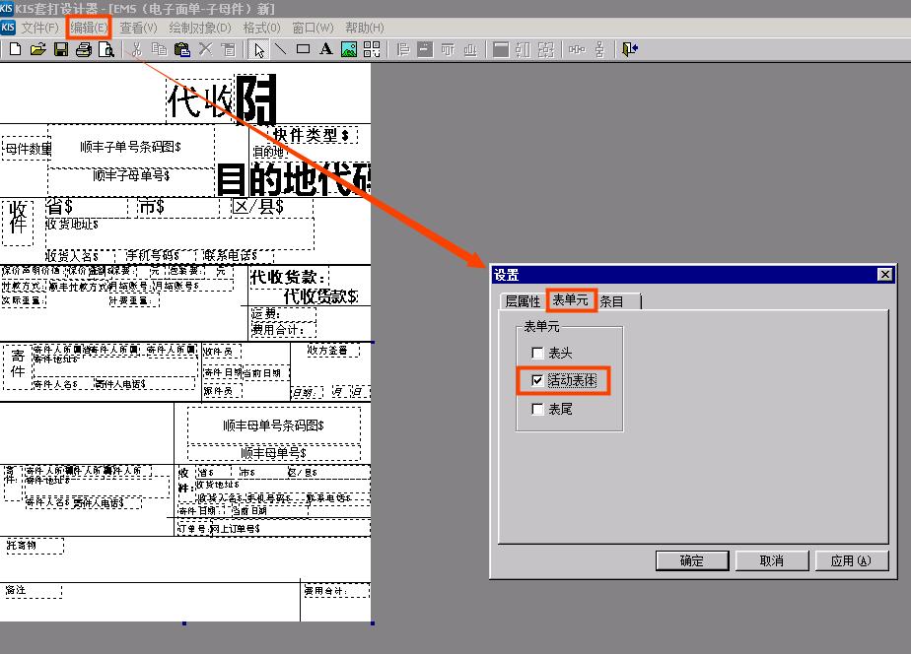Select the barcode tool on the toolbar

click(x=373, y=49)
